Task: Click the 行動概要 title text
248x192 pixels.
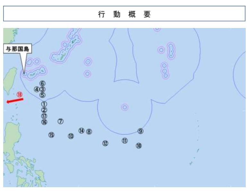Action: 124,14
